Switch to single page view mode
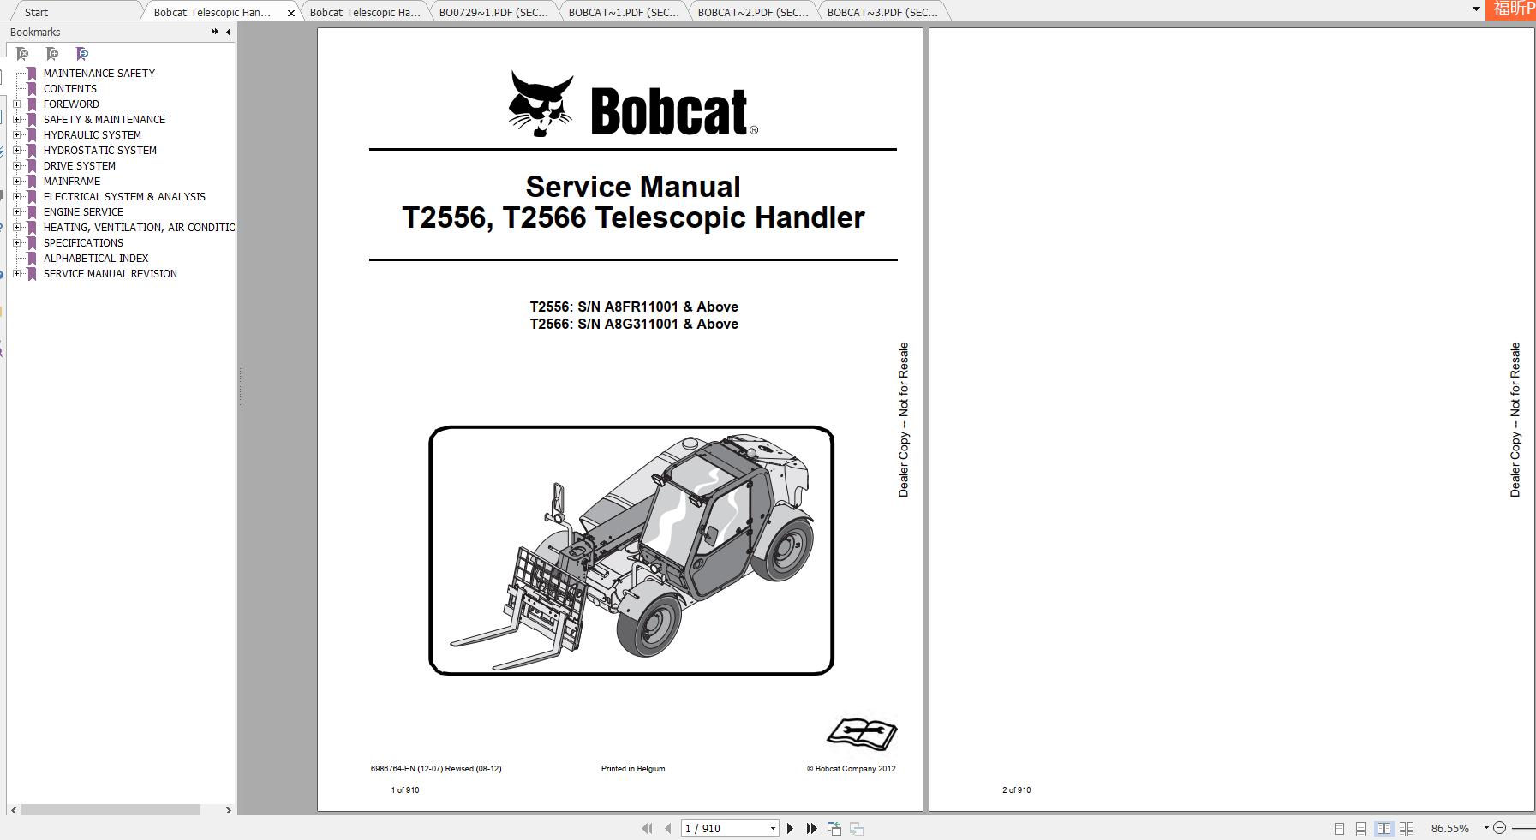Screen dimensions: 1536x840 1339,828
